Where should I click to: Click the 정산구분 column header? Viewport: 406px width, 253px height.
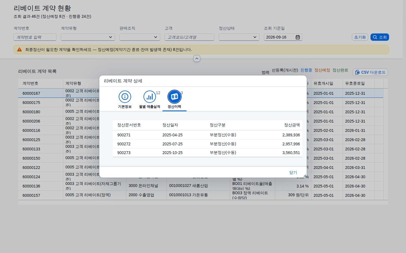(x=218, y=125)
